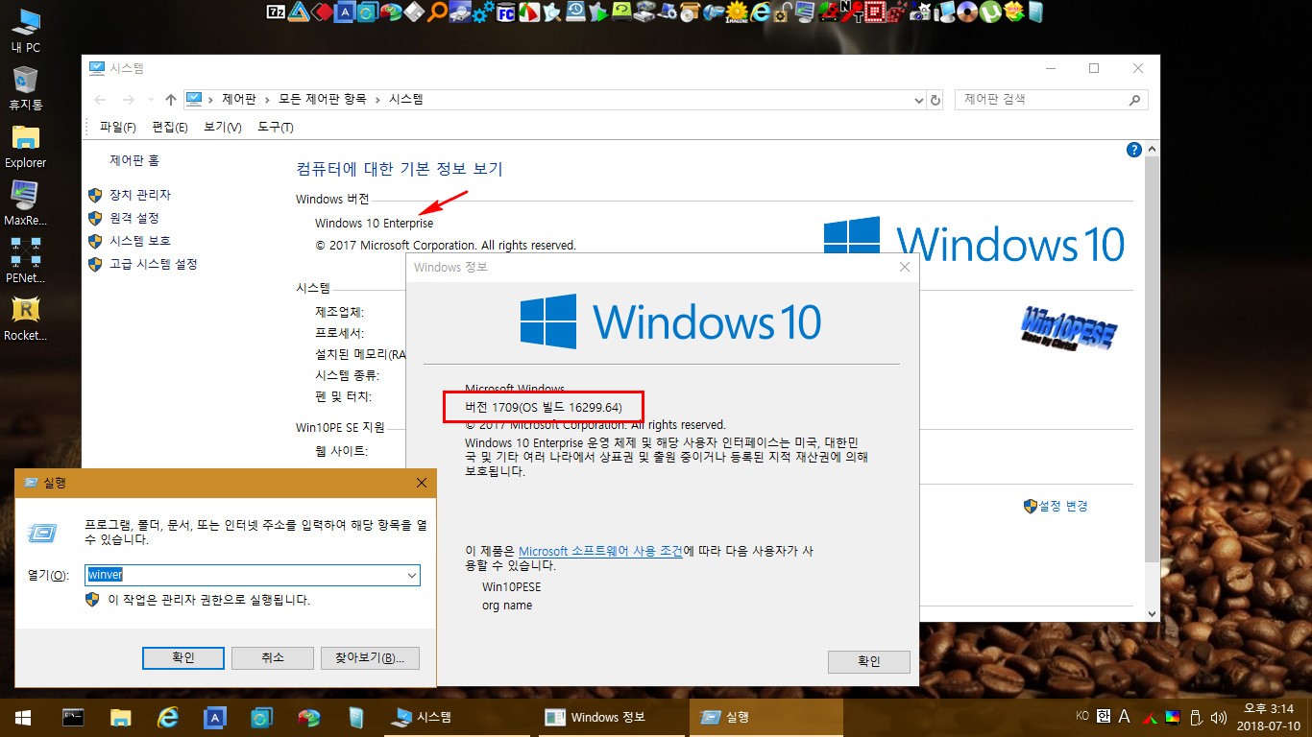
Task: Open 시스템 보호 in the sidebar
Action: [139, 241]
